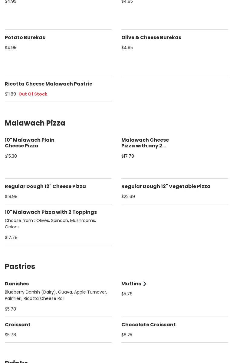
Task: Expand the Muffins chevron arrow
Action: (145, 284)
